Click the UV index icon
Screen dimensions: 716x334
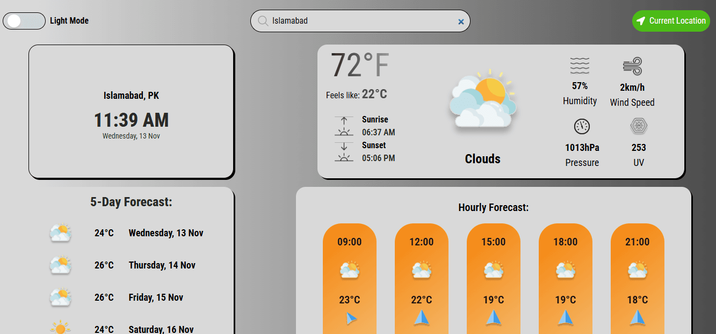click(x=639, y=127)
